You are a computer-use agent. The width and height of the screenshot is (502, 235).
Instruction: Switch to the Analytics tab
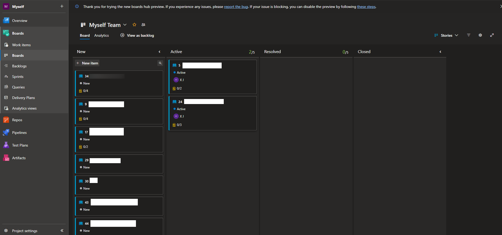102,35
